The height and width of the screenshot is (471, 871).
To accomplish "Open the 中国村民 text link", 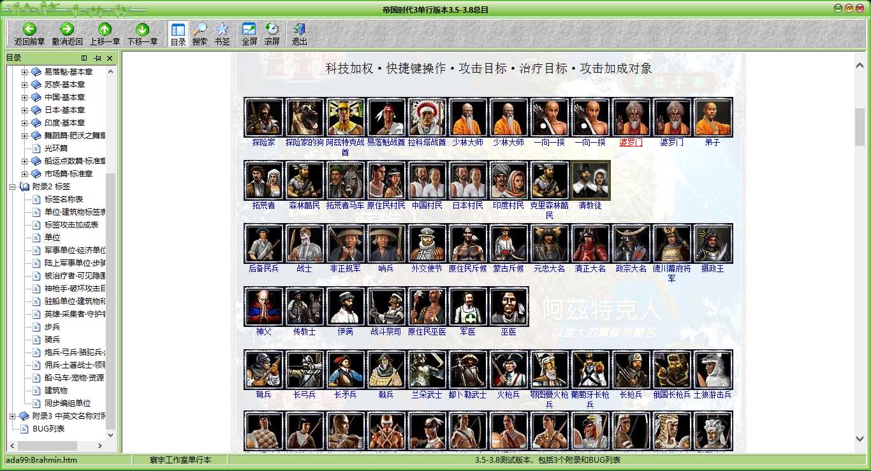I will 427,205.
